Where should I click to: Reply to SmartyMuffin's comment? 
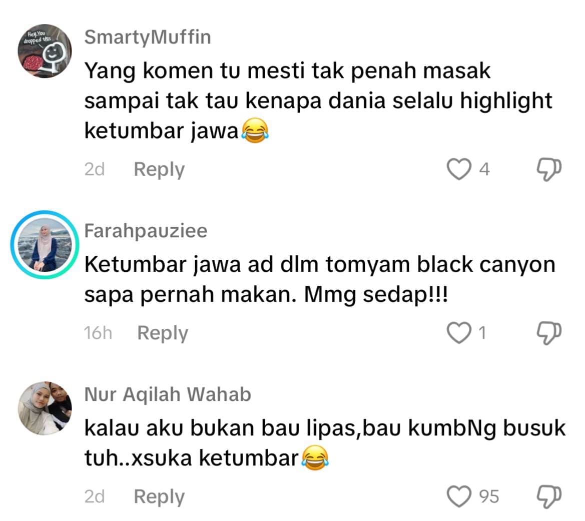(159, 170)
